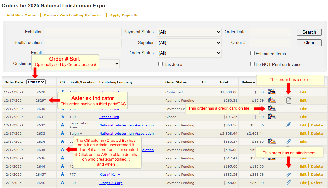Viewport: 328px width, 188px height.
Task: Expand the Supplier dropdown list
Action: [x=189, y=43]
